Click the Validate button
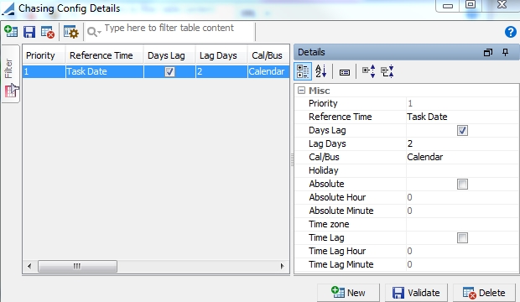The width and height of the screenshot is (520, 302). [x=416, y=293]
